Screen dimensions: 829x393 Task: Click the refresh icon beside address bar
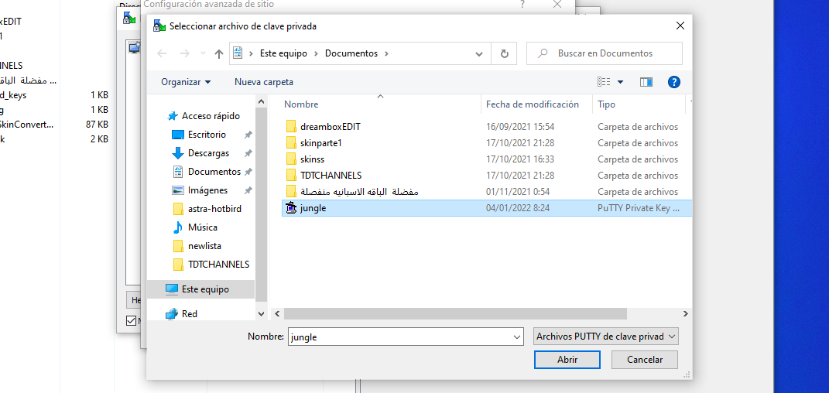(x=505, y=54)
